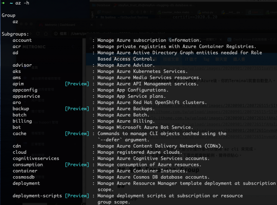The height and width of the screenshot is (205, 277).
Task: Select the 'appconfig' subgroup name
Action: click(x=25, y=90)
